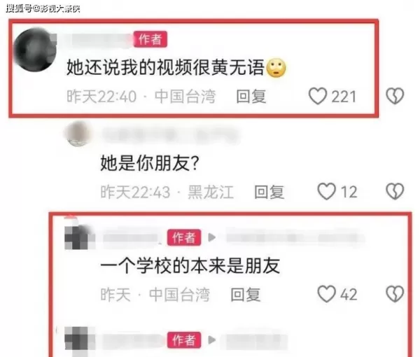The image size is (420, 357).
Task: Open the author's round profile avatar
Action: point(35,50)
